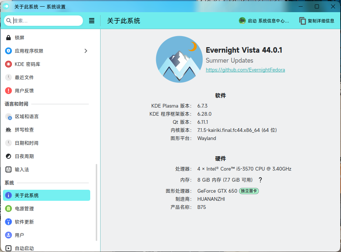Click the hamburger menu icon next to search
This screenshot has height=252, width=341.
(x=92, y=21)
